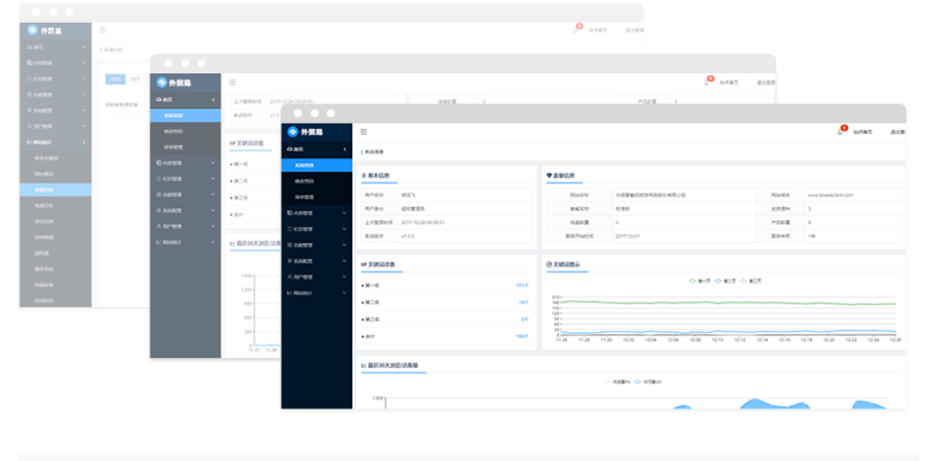Image resolution: width=936 pixels, height=461 pixels.
Task: Toggle the hamburger menu in front window
Action: (x=364, y=131)
